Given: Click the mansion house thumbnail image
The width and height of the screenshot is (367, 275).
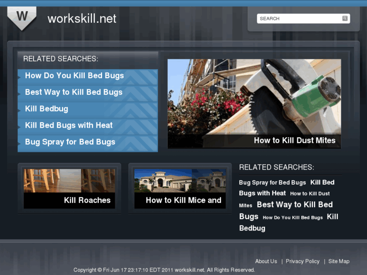Looking at the screenshot, I should (180, 181).
